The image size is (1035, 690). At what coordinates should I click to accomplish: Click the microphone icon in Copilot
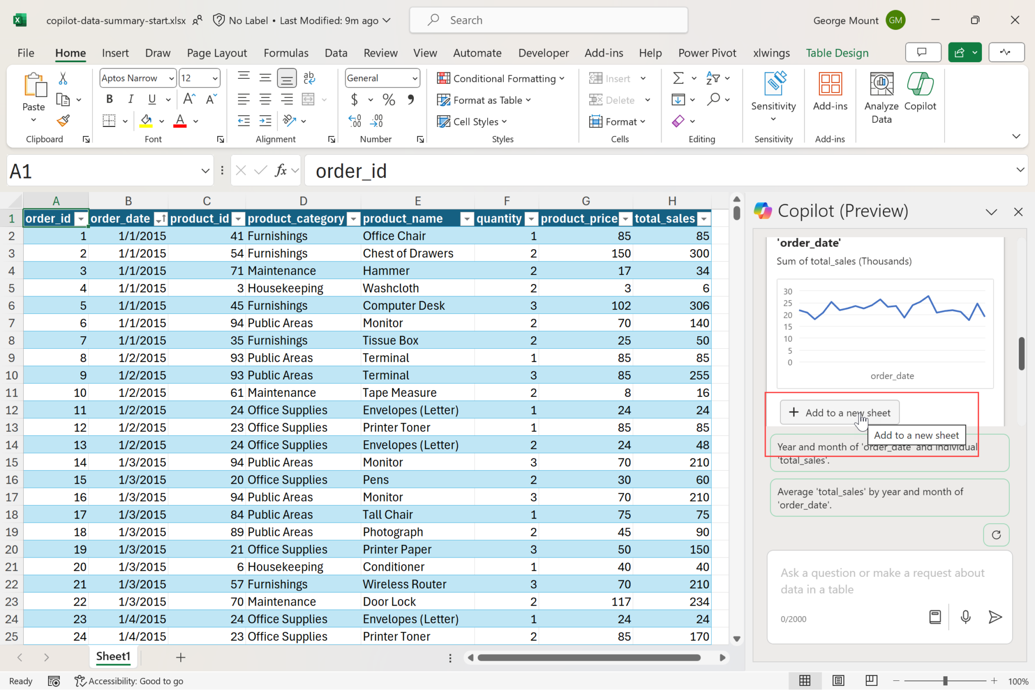[x=965, y=617]
